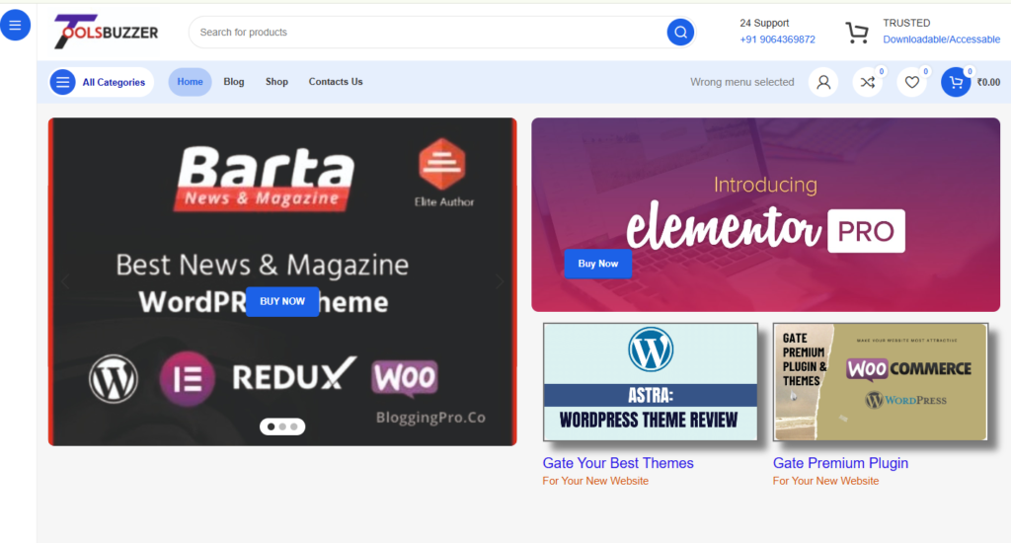Select the second slider dot
The height and width of the screenshot is (543, 1011).
[x=282, y=427]
